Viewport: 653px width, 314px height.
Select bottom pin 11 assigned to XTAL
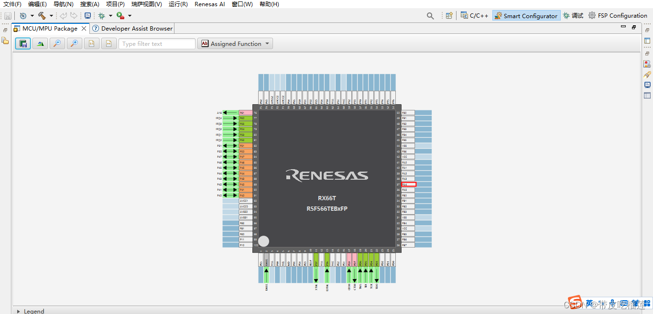coord(316,260)
